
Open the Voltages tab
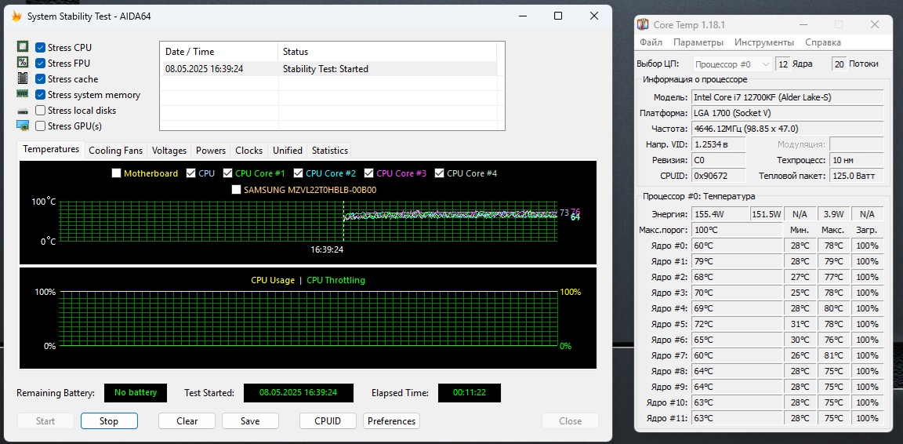click(x=169, y=151)
